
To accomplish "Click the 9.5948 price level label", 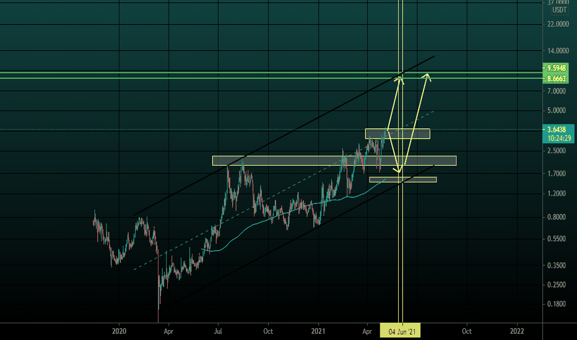I will tap(556, 68).
